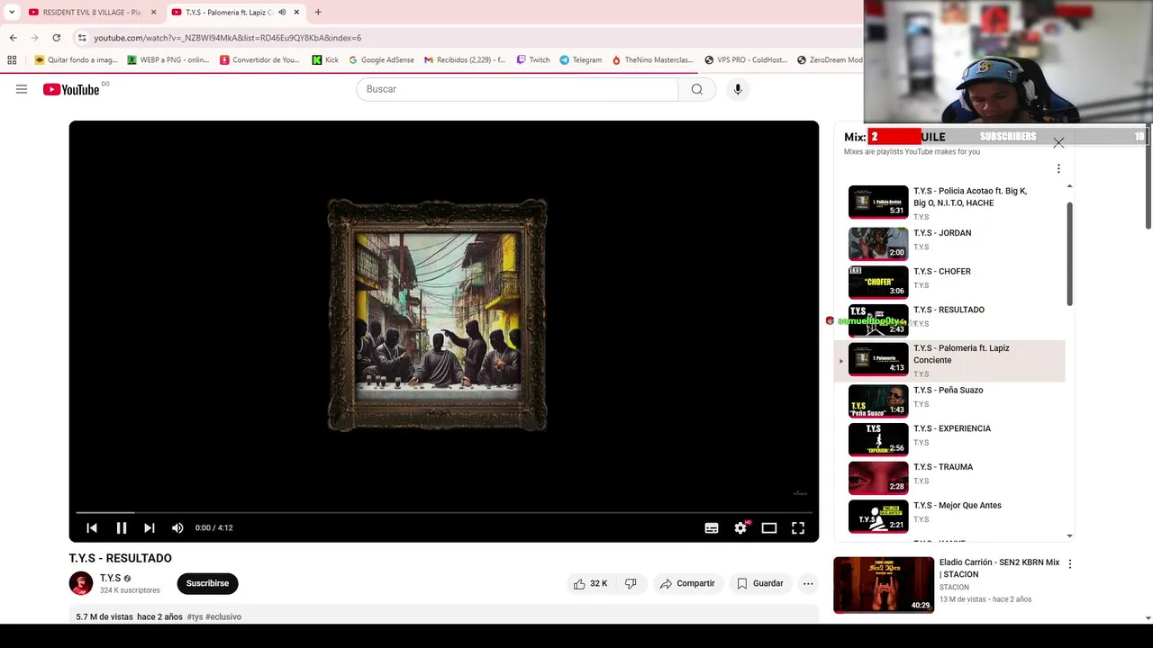Screen dimensions: 1153x648
Task: Play T.Y.S - Policia Acotao playlist item
Action: point(949,202)
